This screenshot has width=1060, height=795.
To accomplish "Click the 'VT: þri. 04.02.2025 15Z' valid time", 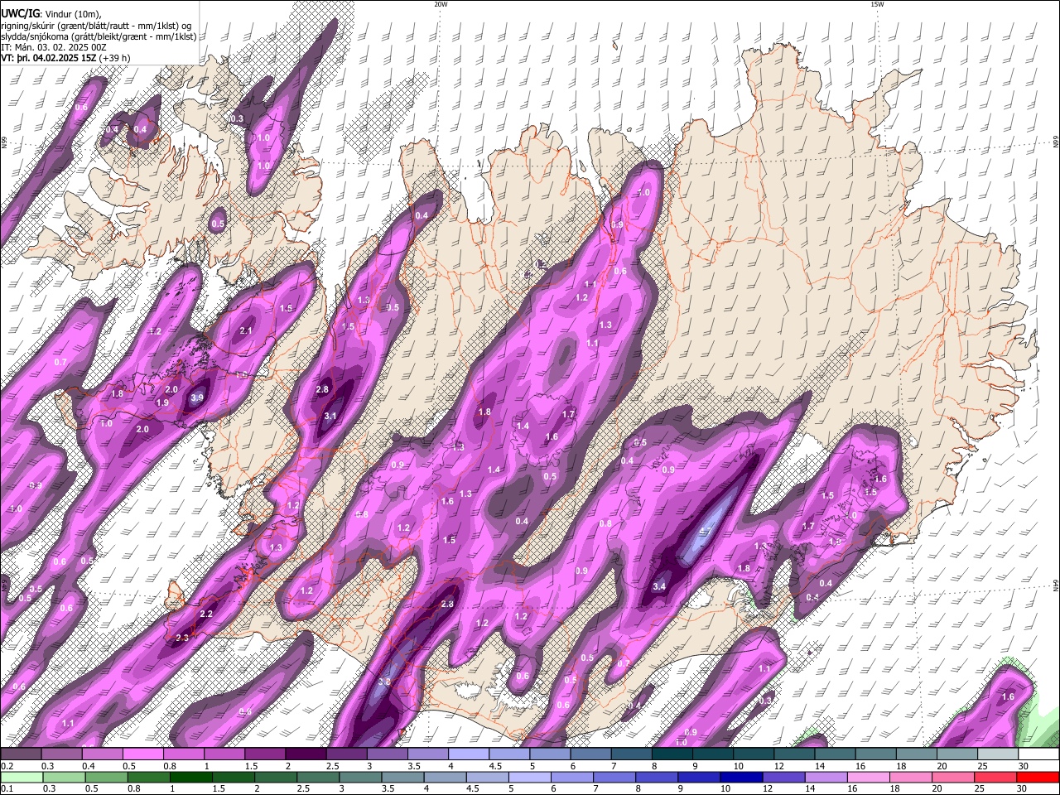I will [x=48, y=59].
